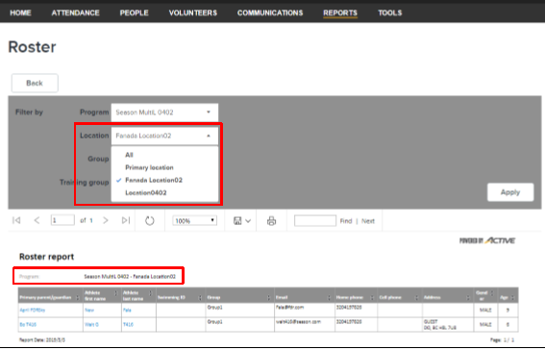Viewport: 545px width, 350px height.
Task: Sort by Athlete first name column
Action: coord(116,294)
